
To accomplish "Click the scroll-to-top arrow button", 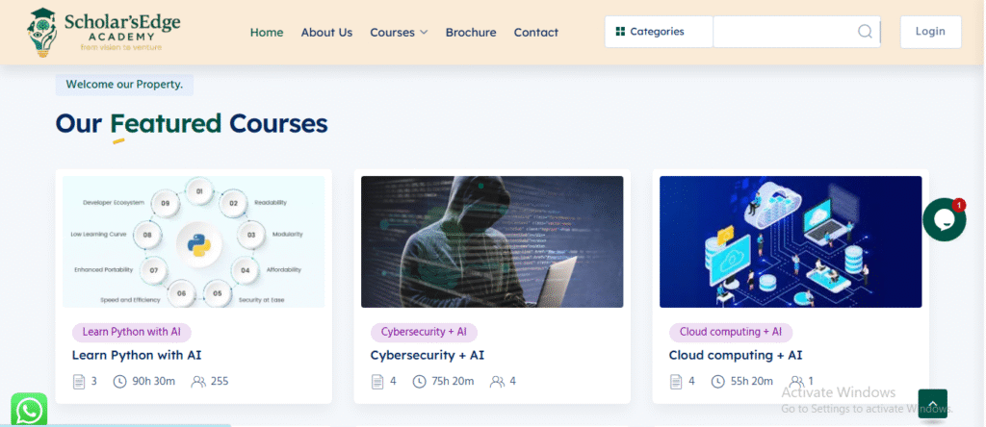I will tap(932, 403).
